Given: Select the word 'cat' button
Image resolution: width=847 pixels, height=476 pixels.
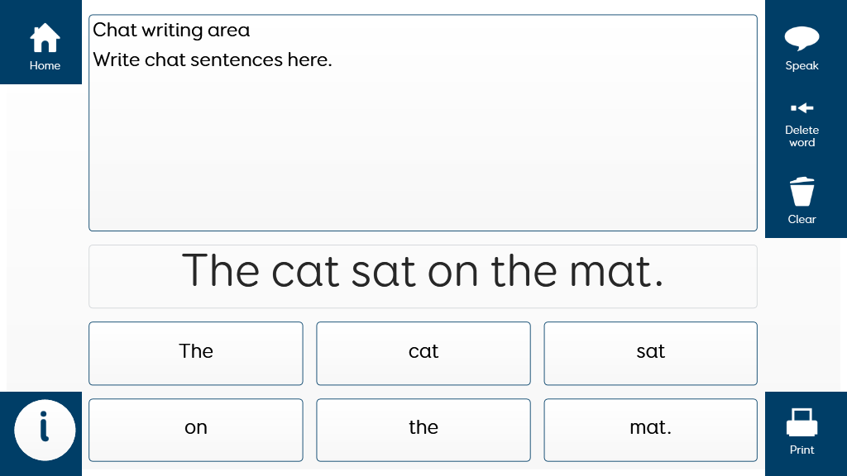Looking at the screenshot, I should (423, 353).
